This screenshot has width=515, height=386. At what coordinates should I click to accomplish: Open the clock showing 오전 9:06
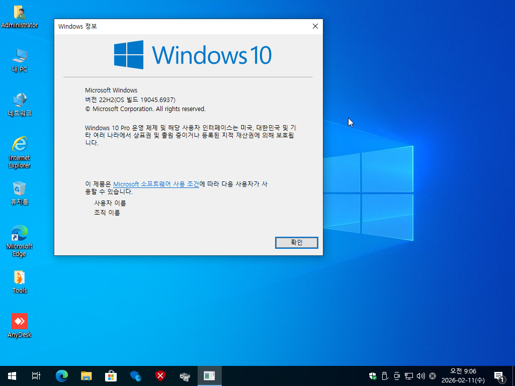[463, 376]
